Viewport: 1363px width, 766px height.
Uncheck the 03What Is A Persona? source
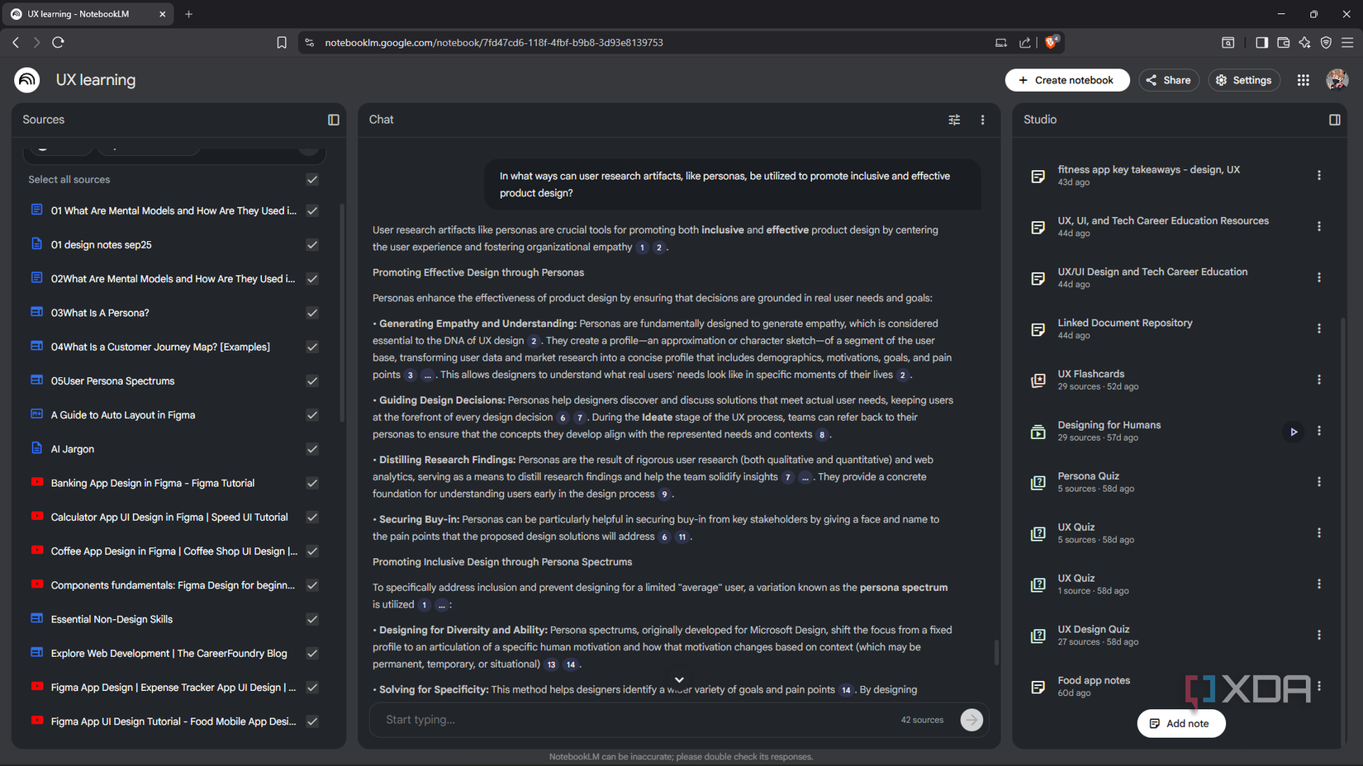tap(312, 313)
